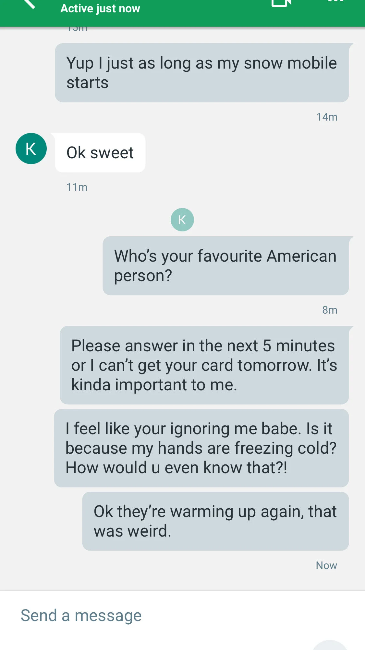Screen dimensions: 365x650
Task: Tap the 'Now' timestamp
Action: point(326,565)
